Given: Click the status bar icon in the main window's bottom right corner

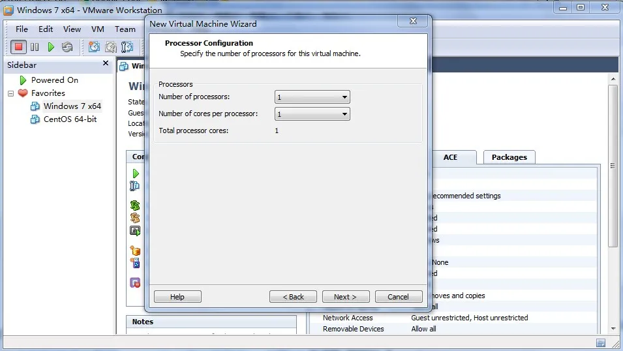Looking at the screenshot, I should click(x=601, y=343).
